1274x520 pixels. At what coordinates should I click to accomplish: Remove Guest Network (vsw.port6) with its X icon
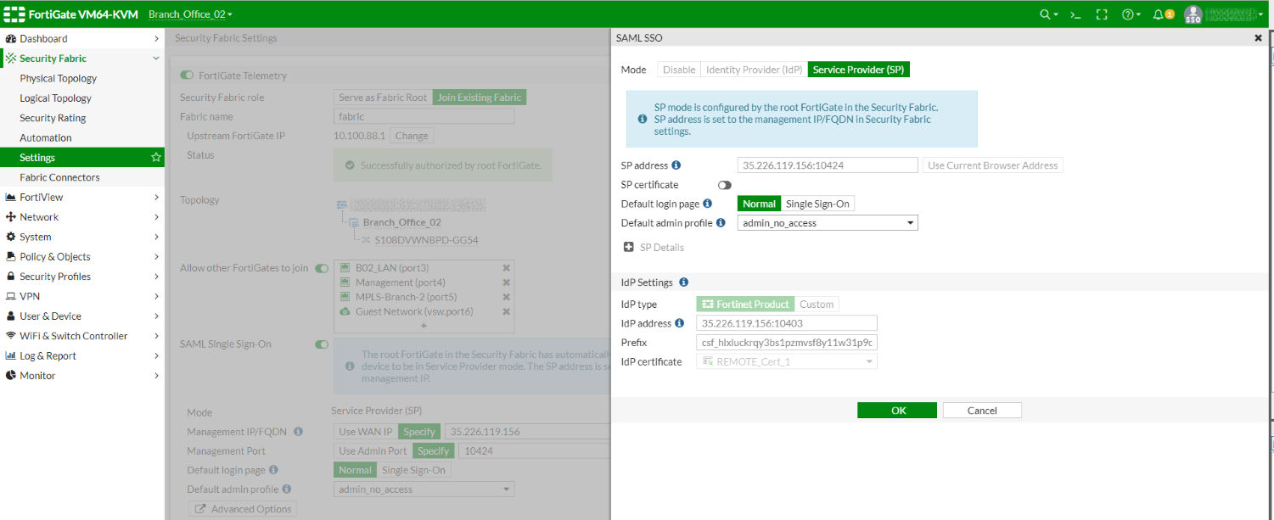506,311
